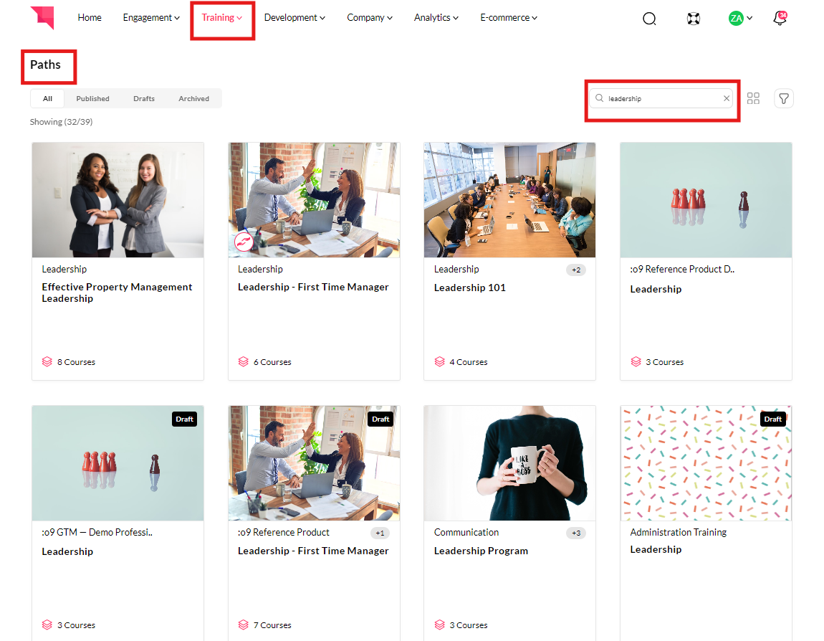Click '8 Courses' text
This screenshot has height=641, width=824.
[x=76, y=362]
